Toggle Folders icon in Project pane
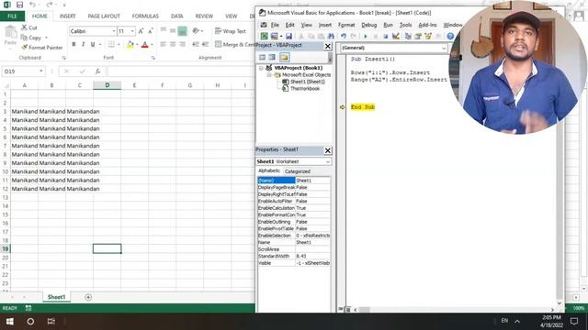 tap(284, 57)
